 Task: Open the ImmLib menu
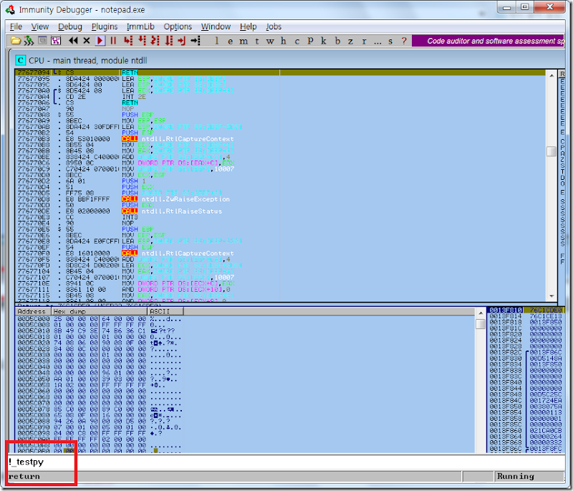coord(140,27)
